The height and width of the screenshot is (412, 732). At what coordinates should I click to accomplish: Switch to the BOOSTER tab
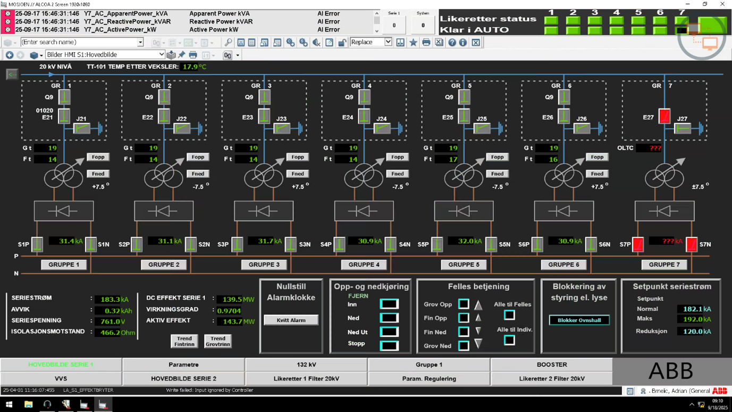tap(551, 365)
